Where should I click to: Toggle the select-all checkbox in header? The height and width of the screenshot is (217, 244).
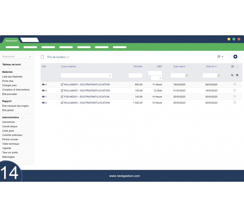(x=237, y=67)
